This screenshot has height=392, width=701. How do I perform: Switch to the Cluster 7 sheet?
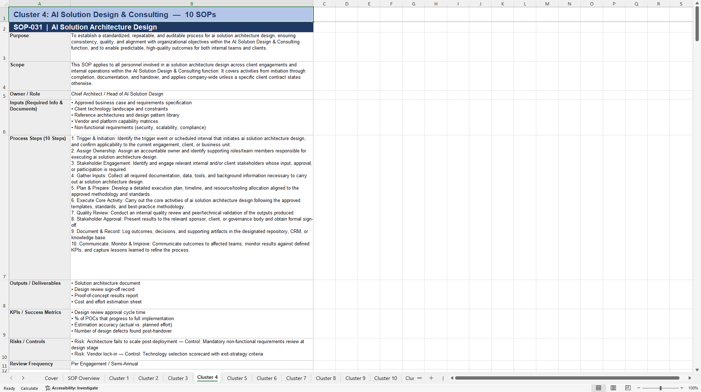(x=296, y=378)
